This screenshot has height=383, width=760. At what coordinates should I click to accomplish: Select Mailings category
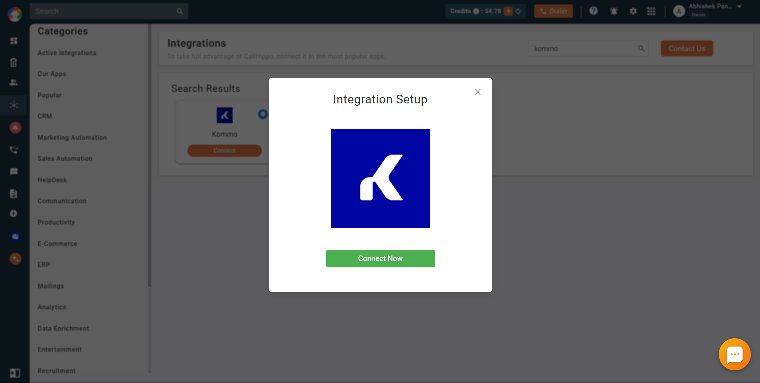pyautogui.click(x=51, y=286)
